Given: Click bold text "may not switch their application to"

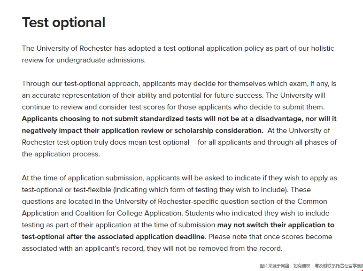Looking at the screenshot, I should [x=276, y=225].
